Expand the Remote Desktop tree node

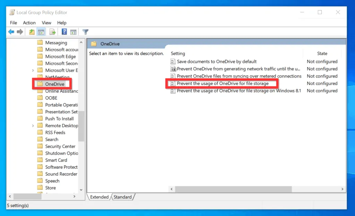33,125
